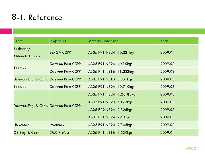Select the "US Metals" client cell
205x154 pixels.
22,125
